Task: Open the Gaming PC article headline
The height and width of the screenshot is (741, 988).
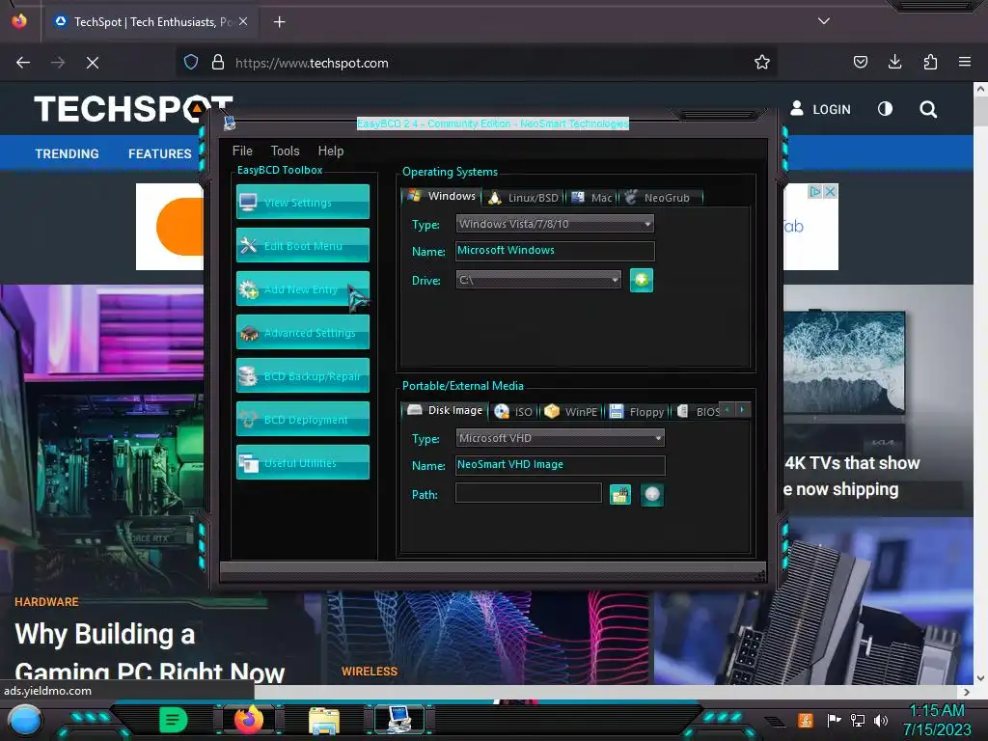Action: coord(150,652)
